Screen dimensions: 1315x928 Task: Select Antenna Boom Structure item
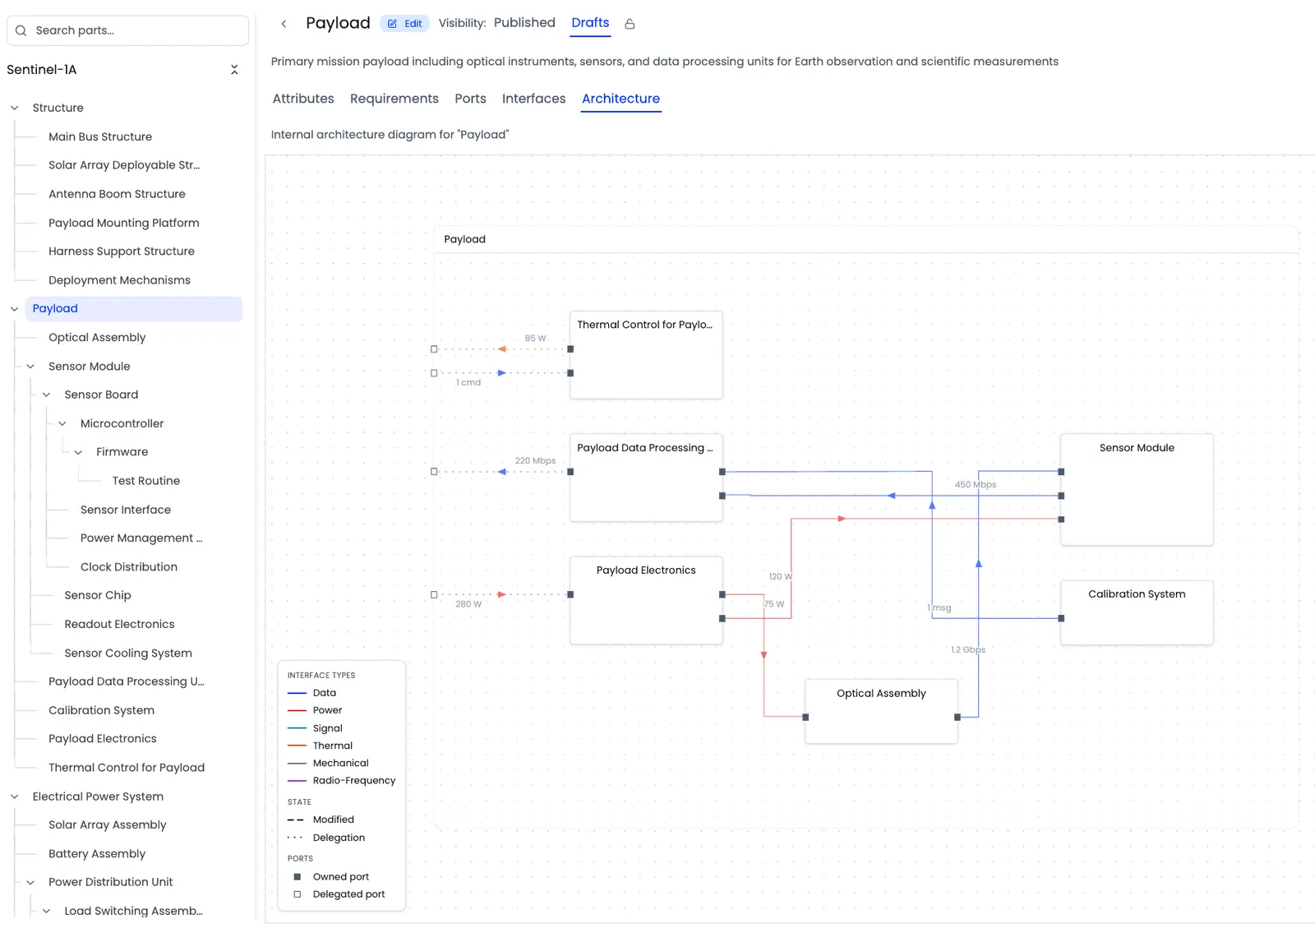click(117, 194)
